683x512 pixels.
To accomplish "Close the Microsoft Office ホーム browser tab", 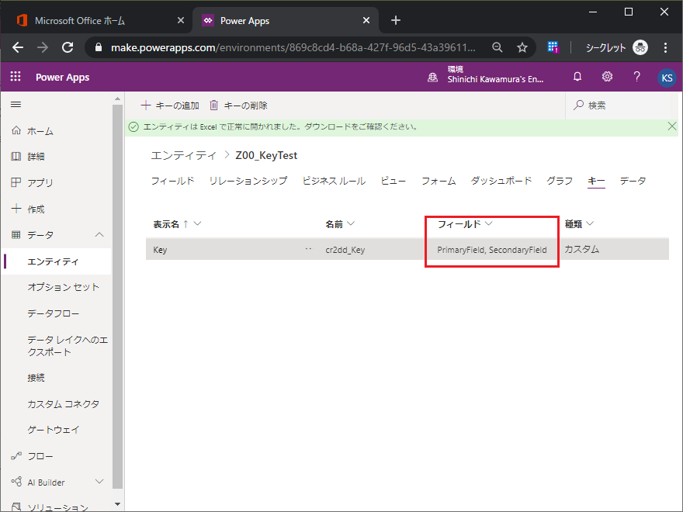I will (x=180, y=20).
